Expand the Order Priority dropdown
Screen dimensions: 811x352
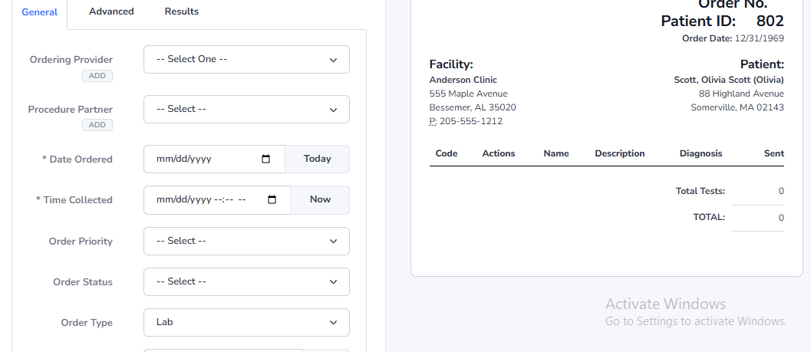click(246, 242)
